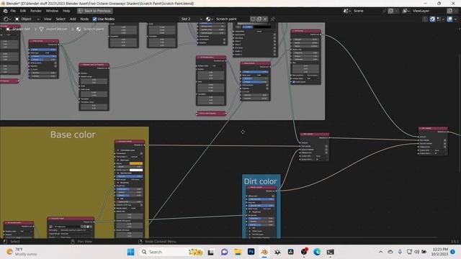This screenshot has height=259, width=461.
Task: Open the Edit menu
Action: click(x=23, y=11)
